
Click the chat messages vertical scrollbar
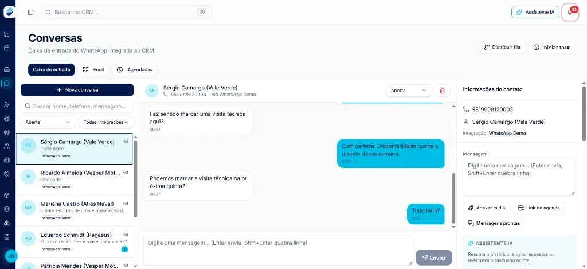click(454, 198)
